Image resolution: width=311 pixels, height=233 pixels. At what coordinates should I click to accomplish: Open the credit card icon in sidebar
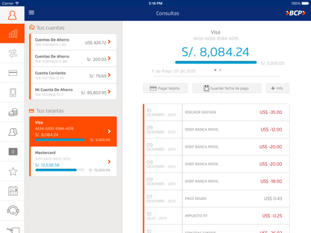[x=13, y=73]
